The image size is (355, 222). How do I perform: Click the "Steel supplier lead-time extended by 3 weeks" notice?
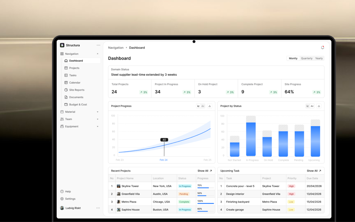coord(144,75)
